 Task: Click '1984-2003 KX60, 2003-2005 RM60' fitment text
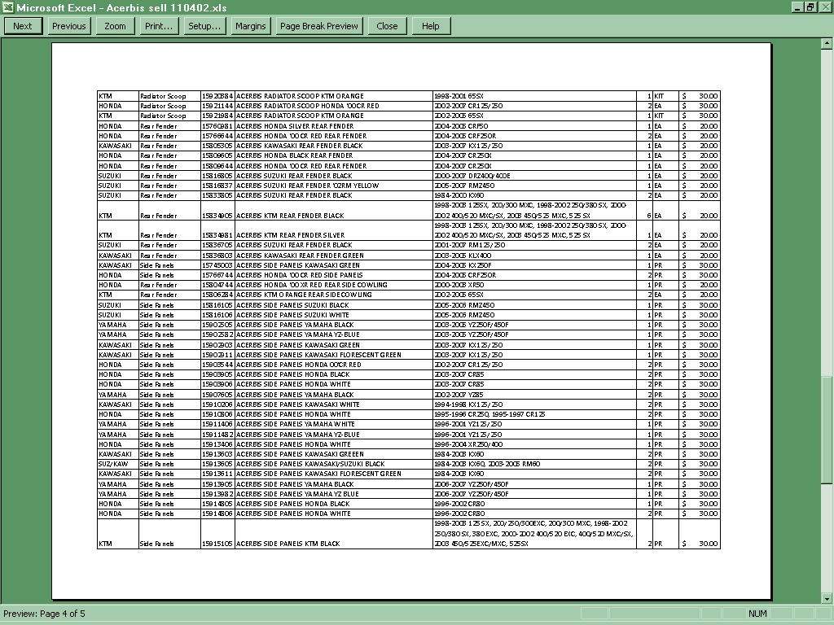coord(487,464)
